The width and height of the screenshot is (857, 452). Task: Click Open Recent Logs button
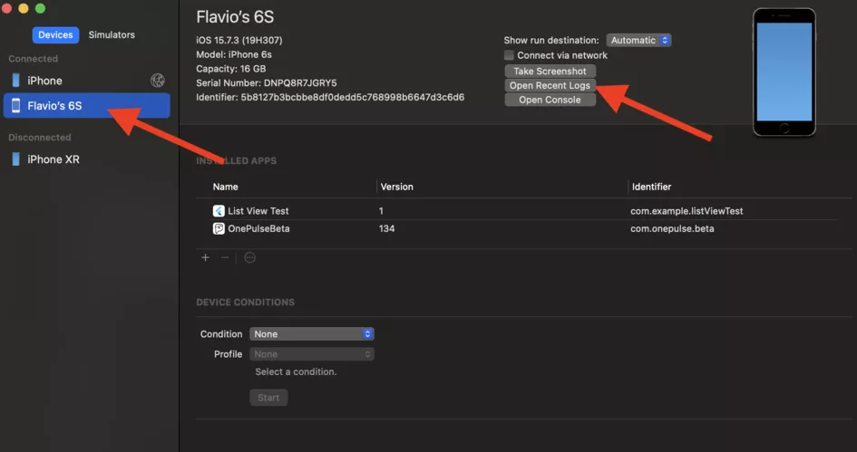pos(550,86)
